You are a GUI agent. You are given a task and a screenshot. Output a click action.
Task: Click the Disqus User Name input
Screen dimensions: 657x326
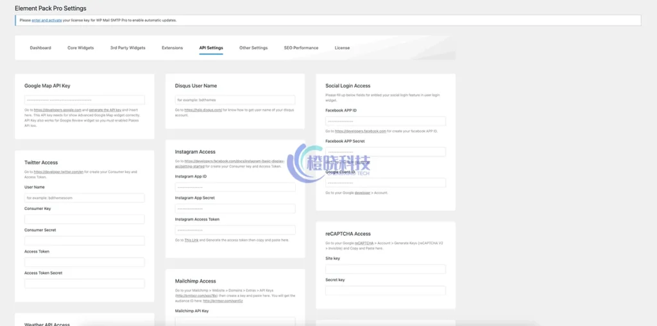235,100
